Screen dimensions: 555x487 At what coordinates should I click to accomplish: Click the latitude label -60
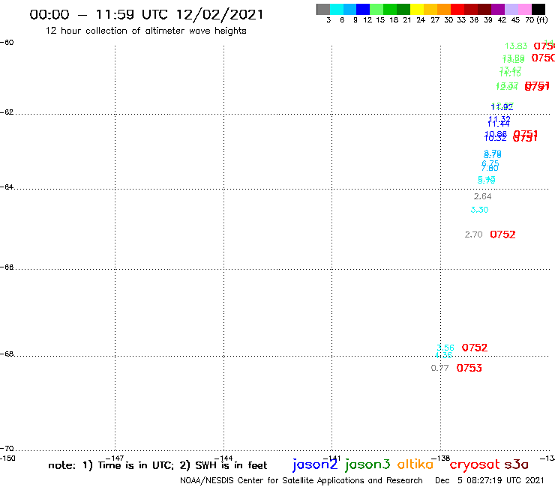click(7, 43)
